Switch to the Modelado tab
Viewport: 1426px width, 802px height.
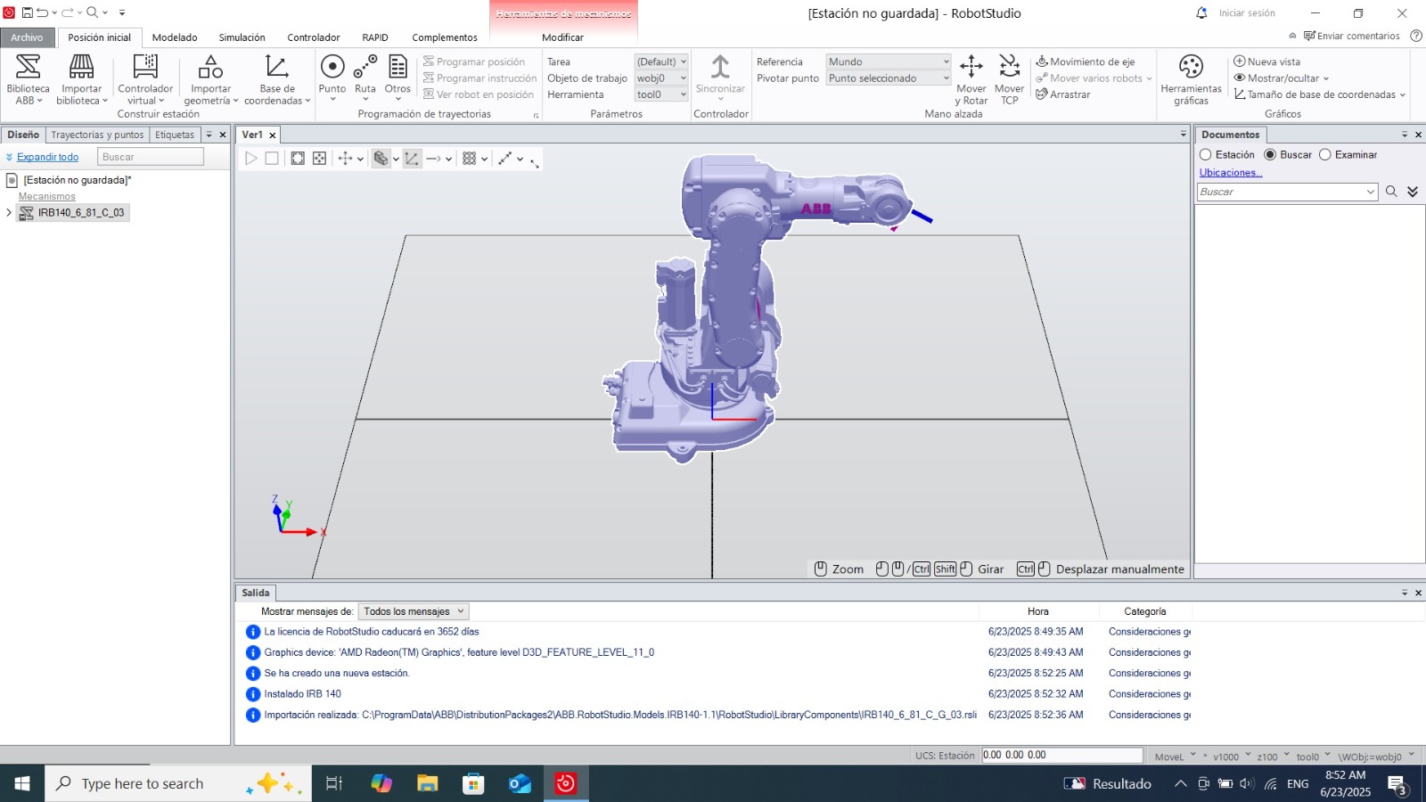click(175, 37)
